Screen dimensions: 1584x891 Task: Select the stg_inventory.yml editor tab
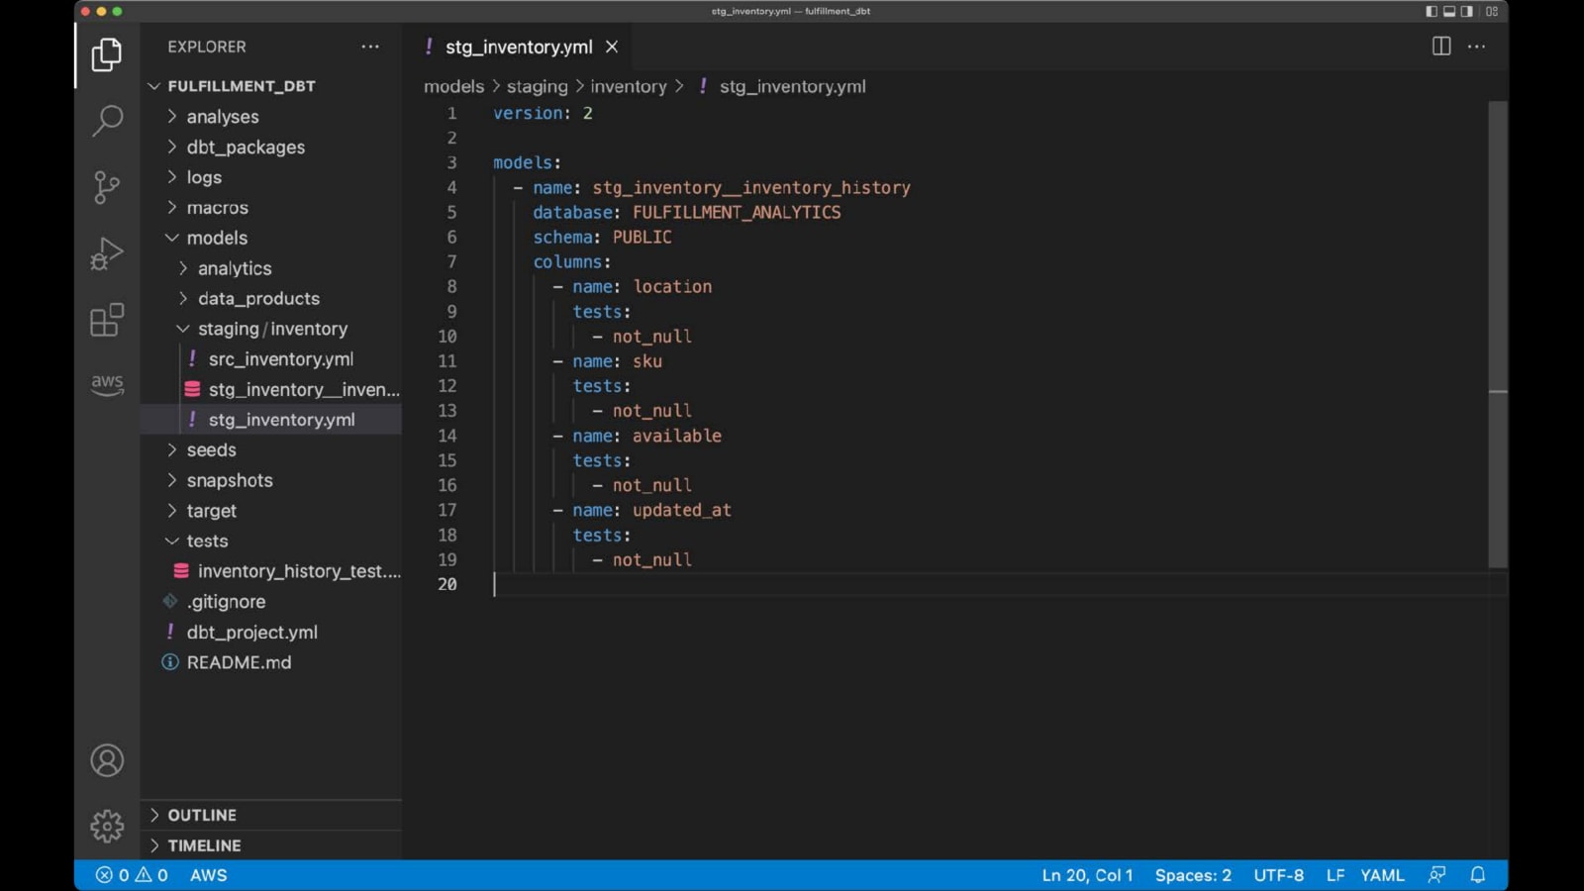click(x=518, y=47)
